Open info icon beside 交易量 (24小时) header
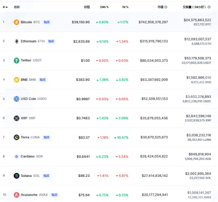This screenshot has height=202, width=218. [x=209, y=7]
